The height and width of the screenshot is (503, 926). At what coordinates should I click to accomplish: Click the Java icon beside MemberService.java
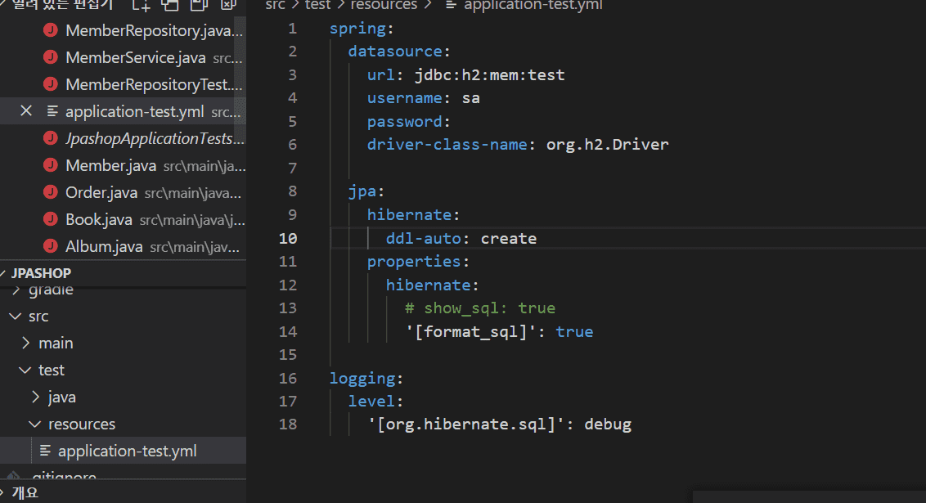tap(51, 57)
